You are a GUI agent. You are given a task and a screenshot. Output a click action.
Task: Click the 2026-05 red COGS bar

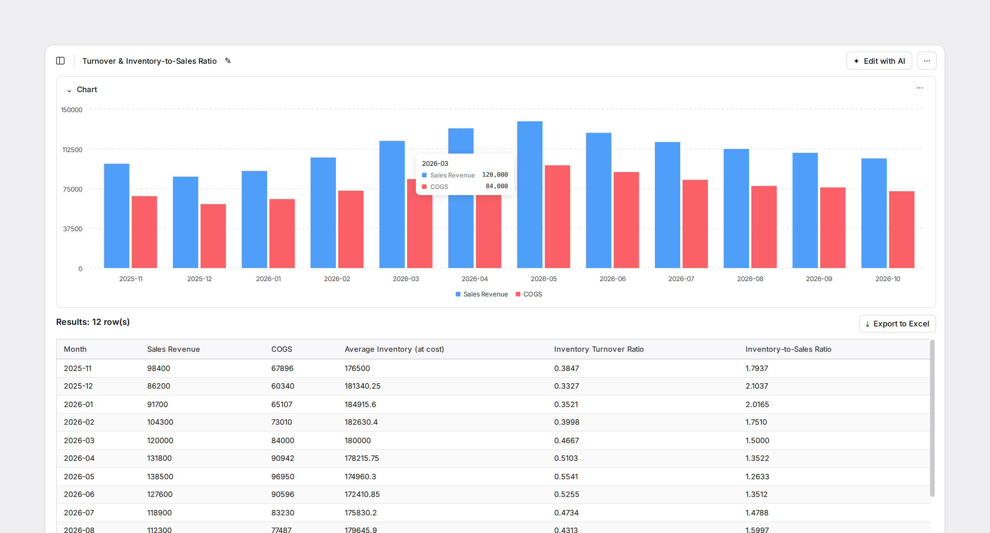[557, 217]
